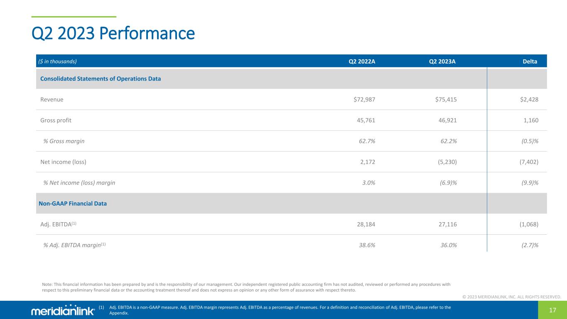
Task: Click the page number 17 badge
Action: click(x=552, y=310)
